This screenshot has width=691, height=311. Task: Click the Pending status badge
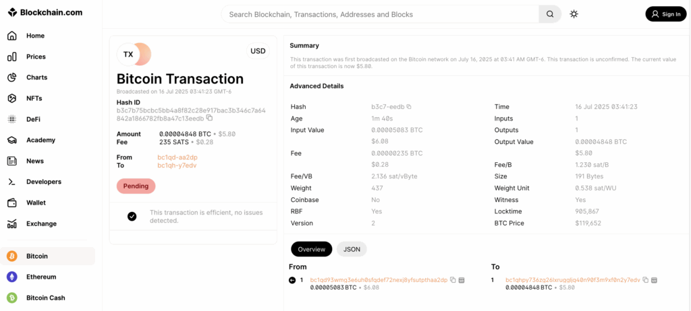tap(136, 186)
